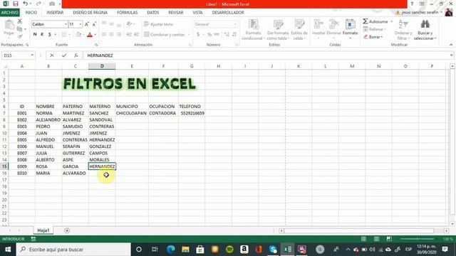
Task: Click Combinar y centrar button
Action: (x=165, y=35)
